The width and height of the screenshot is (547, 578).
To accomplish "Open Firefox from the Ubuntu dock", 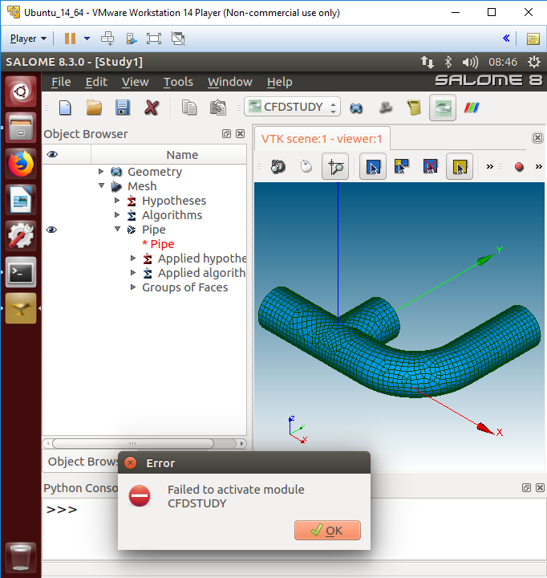I will 21,163.
